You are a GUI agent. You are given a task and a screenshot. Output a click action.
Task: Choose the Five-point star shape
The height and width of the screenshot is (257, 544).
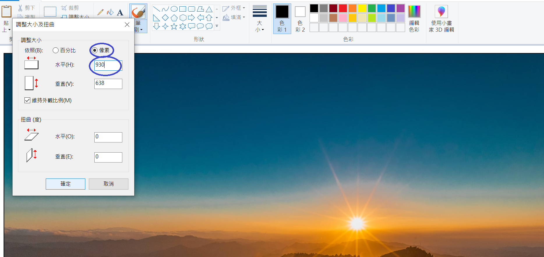(x=174, y=26)
